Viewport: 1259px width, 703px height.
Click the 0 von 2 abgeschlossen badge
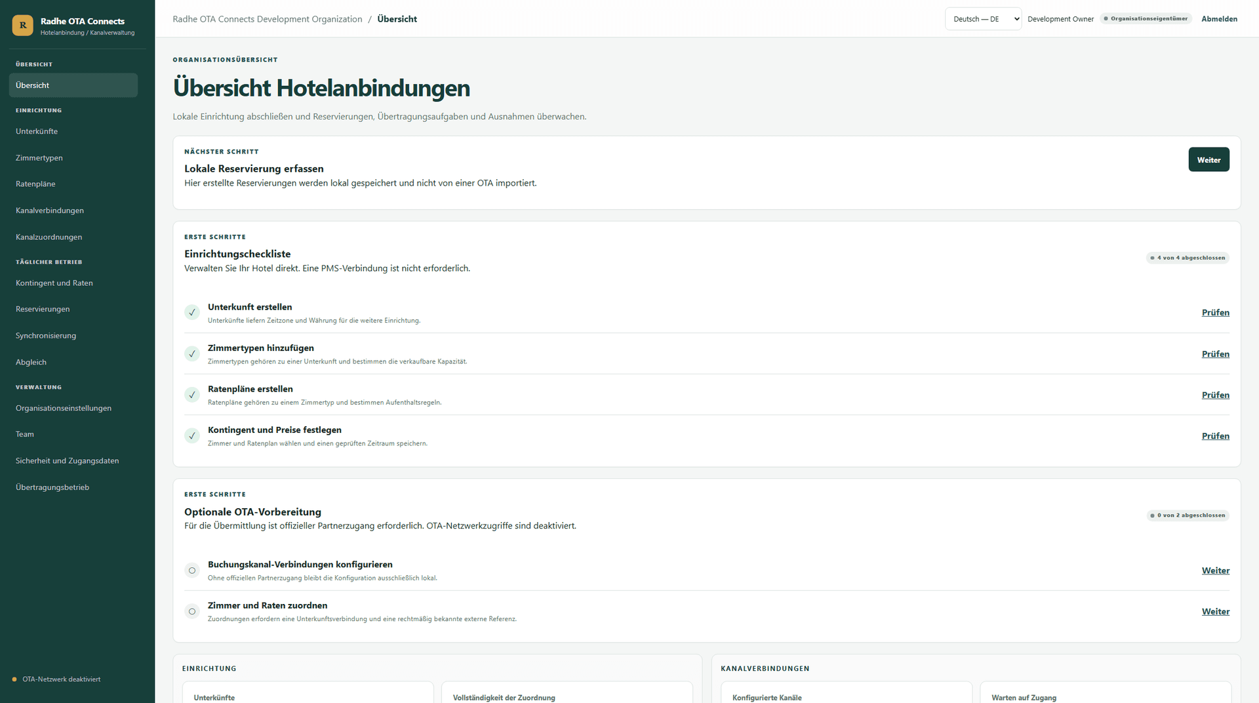(1188, 515)
